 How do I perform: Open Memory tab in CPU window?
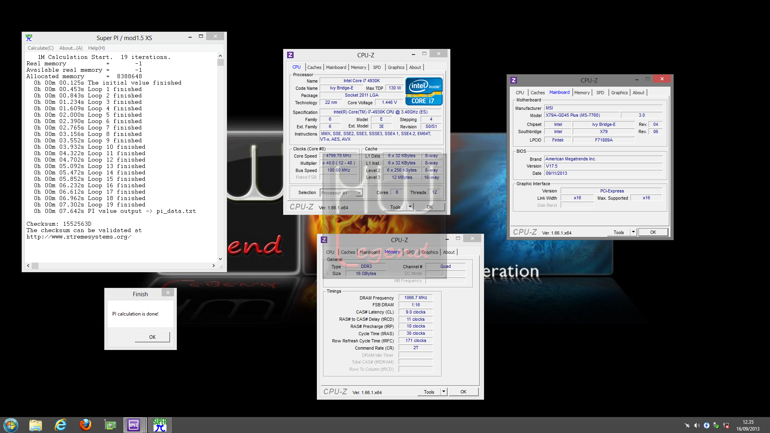tap(359, 67)
